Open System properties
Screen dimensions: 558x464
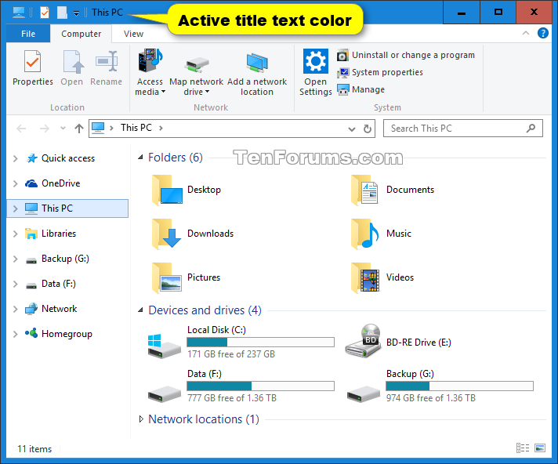pos(380,72)
